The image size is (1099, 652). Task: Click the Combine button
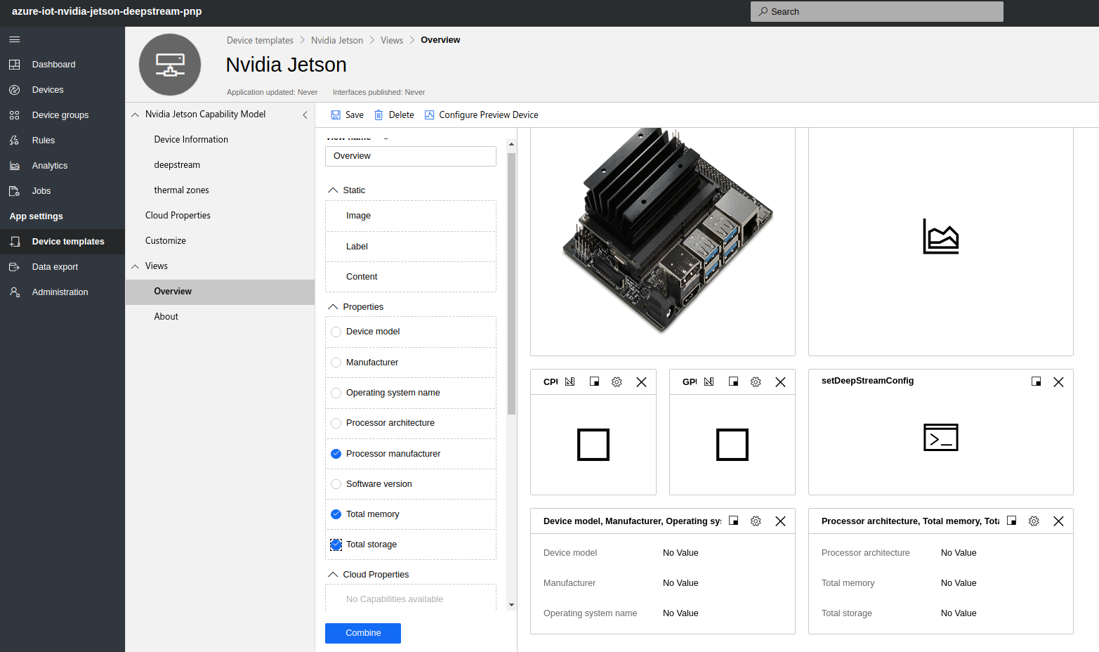(363, 633)
